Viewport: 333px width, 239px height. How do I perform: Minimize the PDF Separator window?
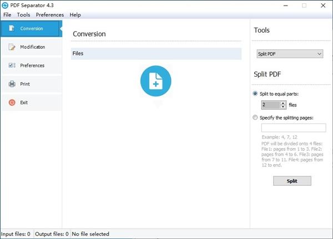(x=286, y=6)
